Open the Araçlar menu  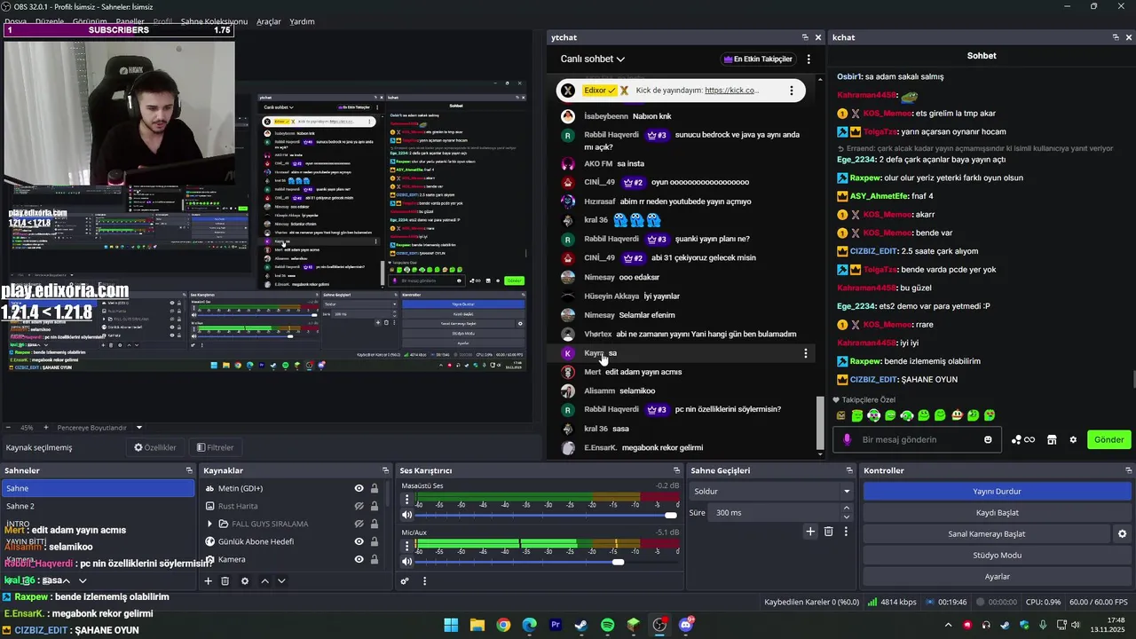[x=269, y=21]
